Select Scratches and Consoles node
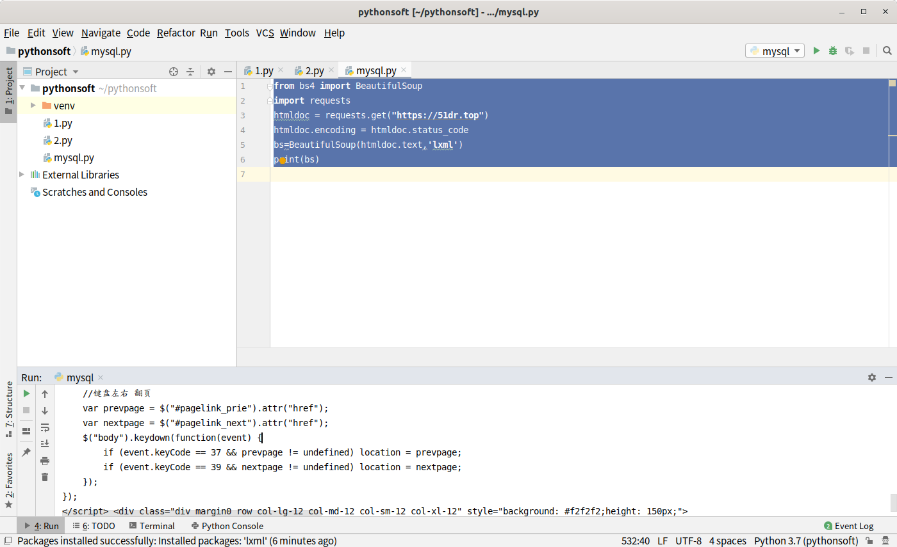This screenshot has width=897, height=547. coord(89,192)
